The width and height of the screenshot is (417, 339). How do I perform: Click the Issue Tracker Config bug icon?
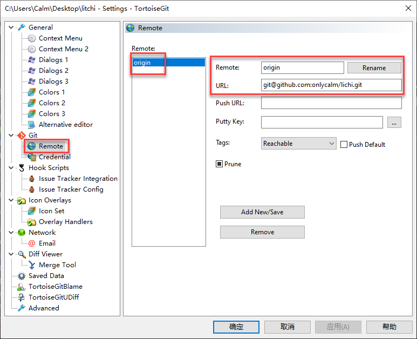tap(32, 189)
